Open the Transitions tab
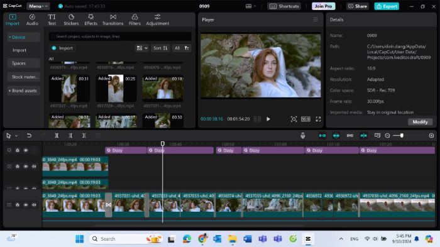The width and height of the screenshot is (440, 247). [x=113, y=20]
